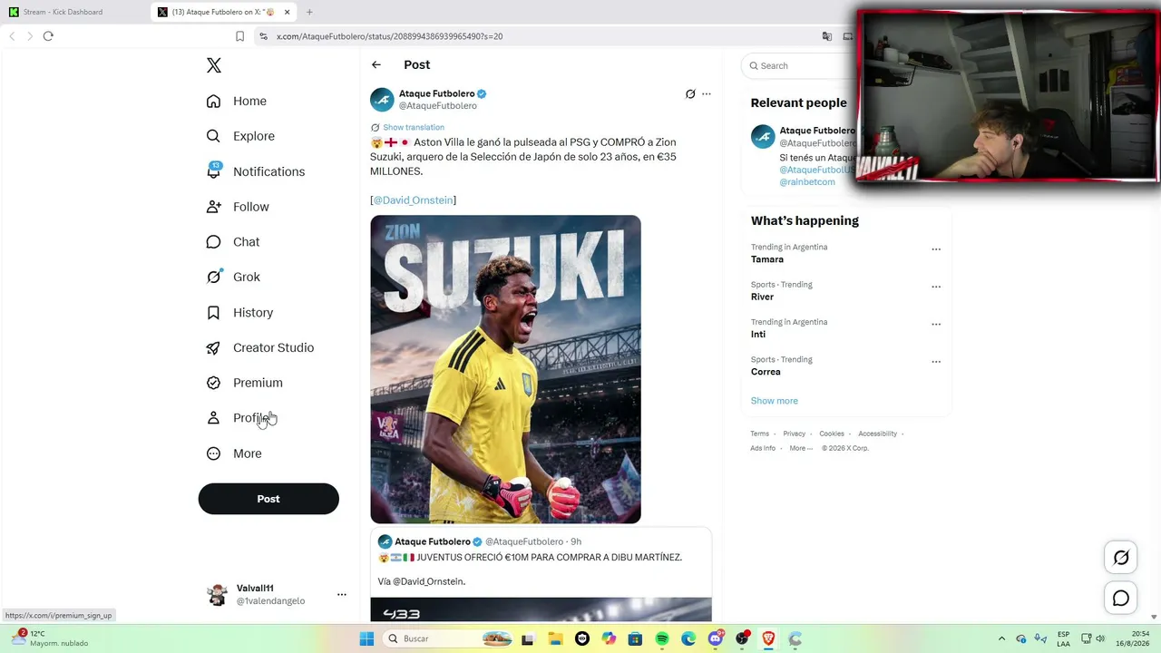Open the Privacy footer link
Screen dimensions: 1161x653
coord(795,434)
